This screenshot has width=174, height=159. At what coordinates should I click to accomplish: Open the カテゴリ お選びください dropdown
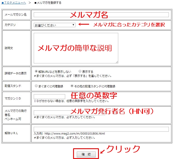55,25
